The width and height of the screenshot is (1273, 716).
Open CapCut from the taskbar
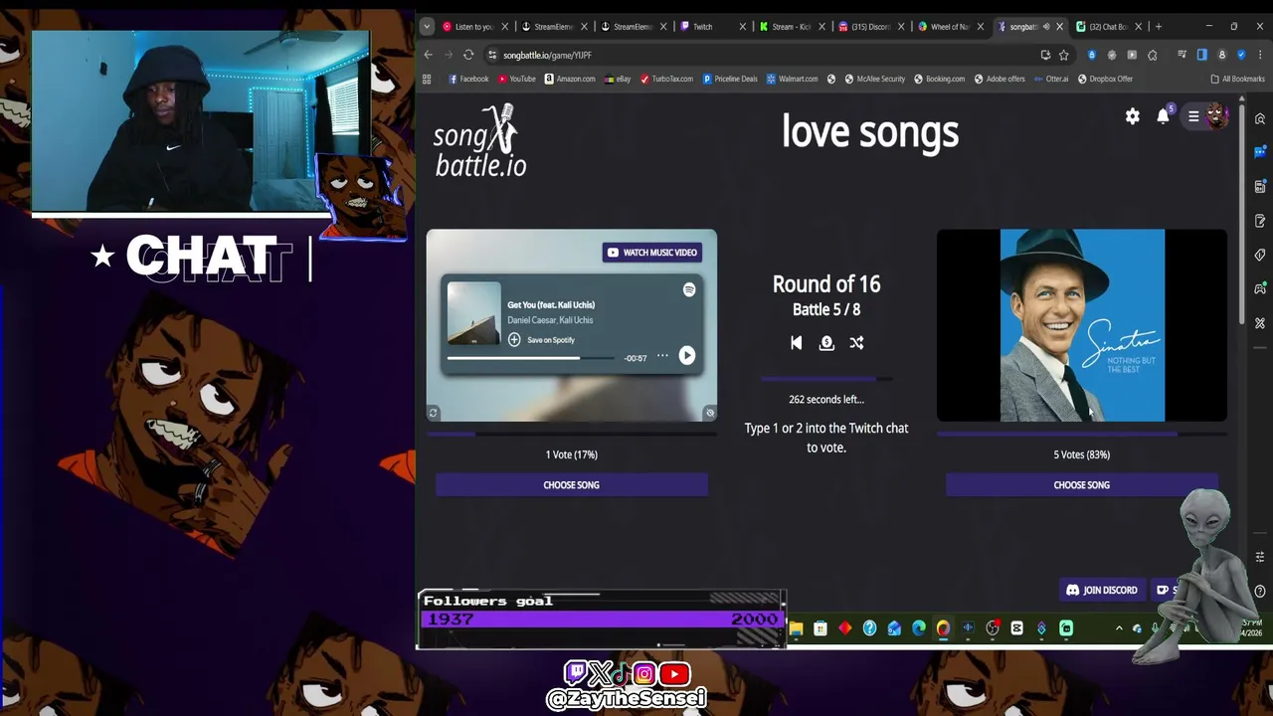click(x=1016, y=628)
